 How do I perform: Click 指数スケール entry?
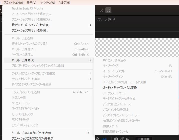(136, 126)
